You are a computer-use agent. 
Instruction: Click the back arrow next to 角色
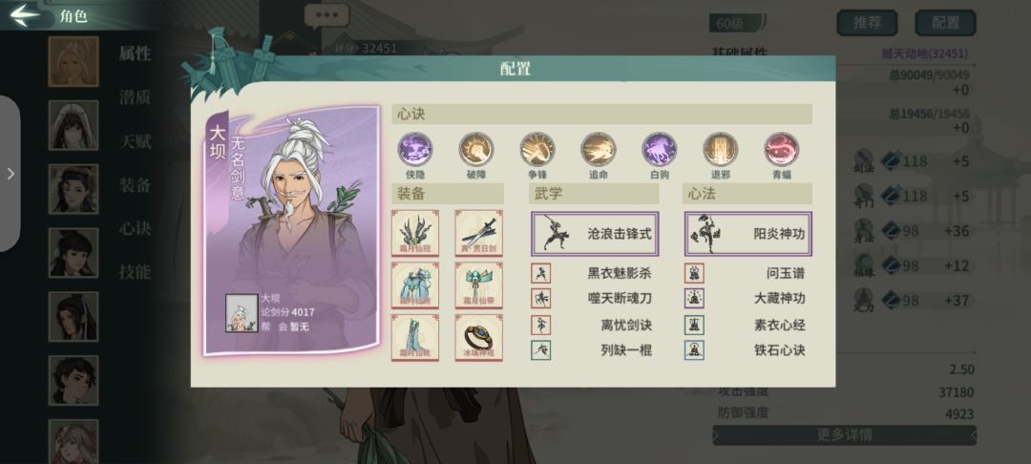25,15
